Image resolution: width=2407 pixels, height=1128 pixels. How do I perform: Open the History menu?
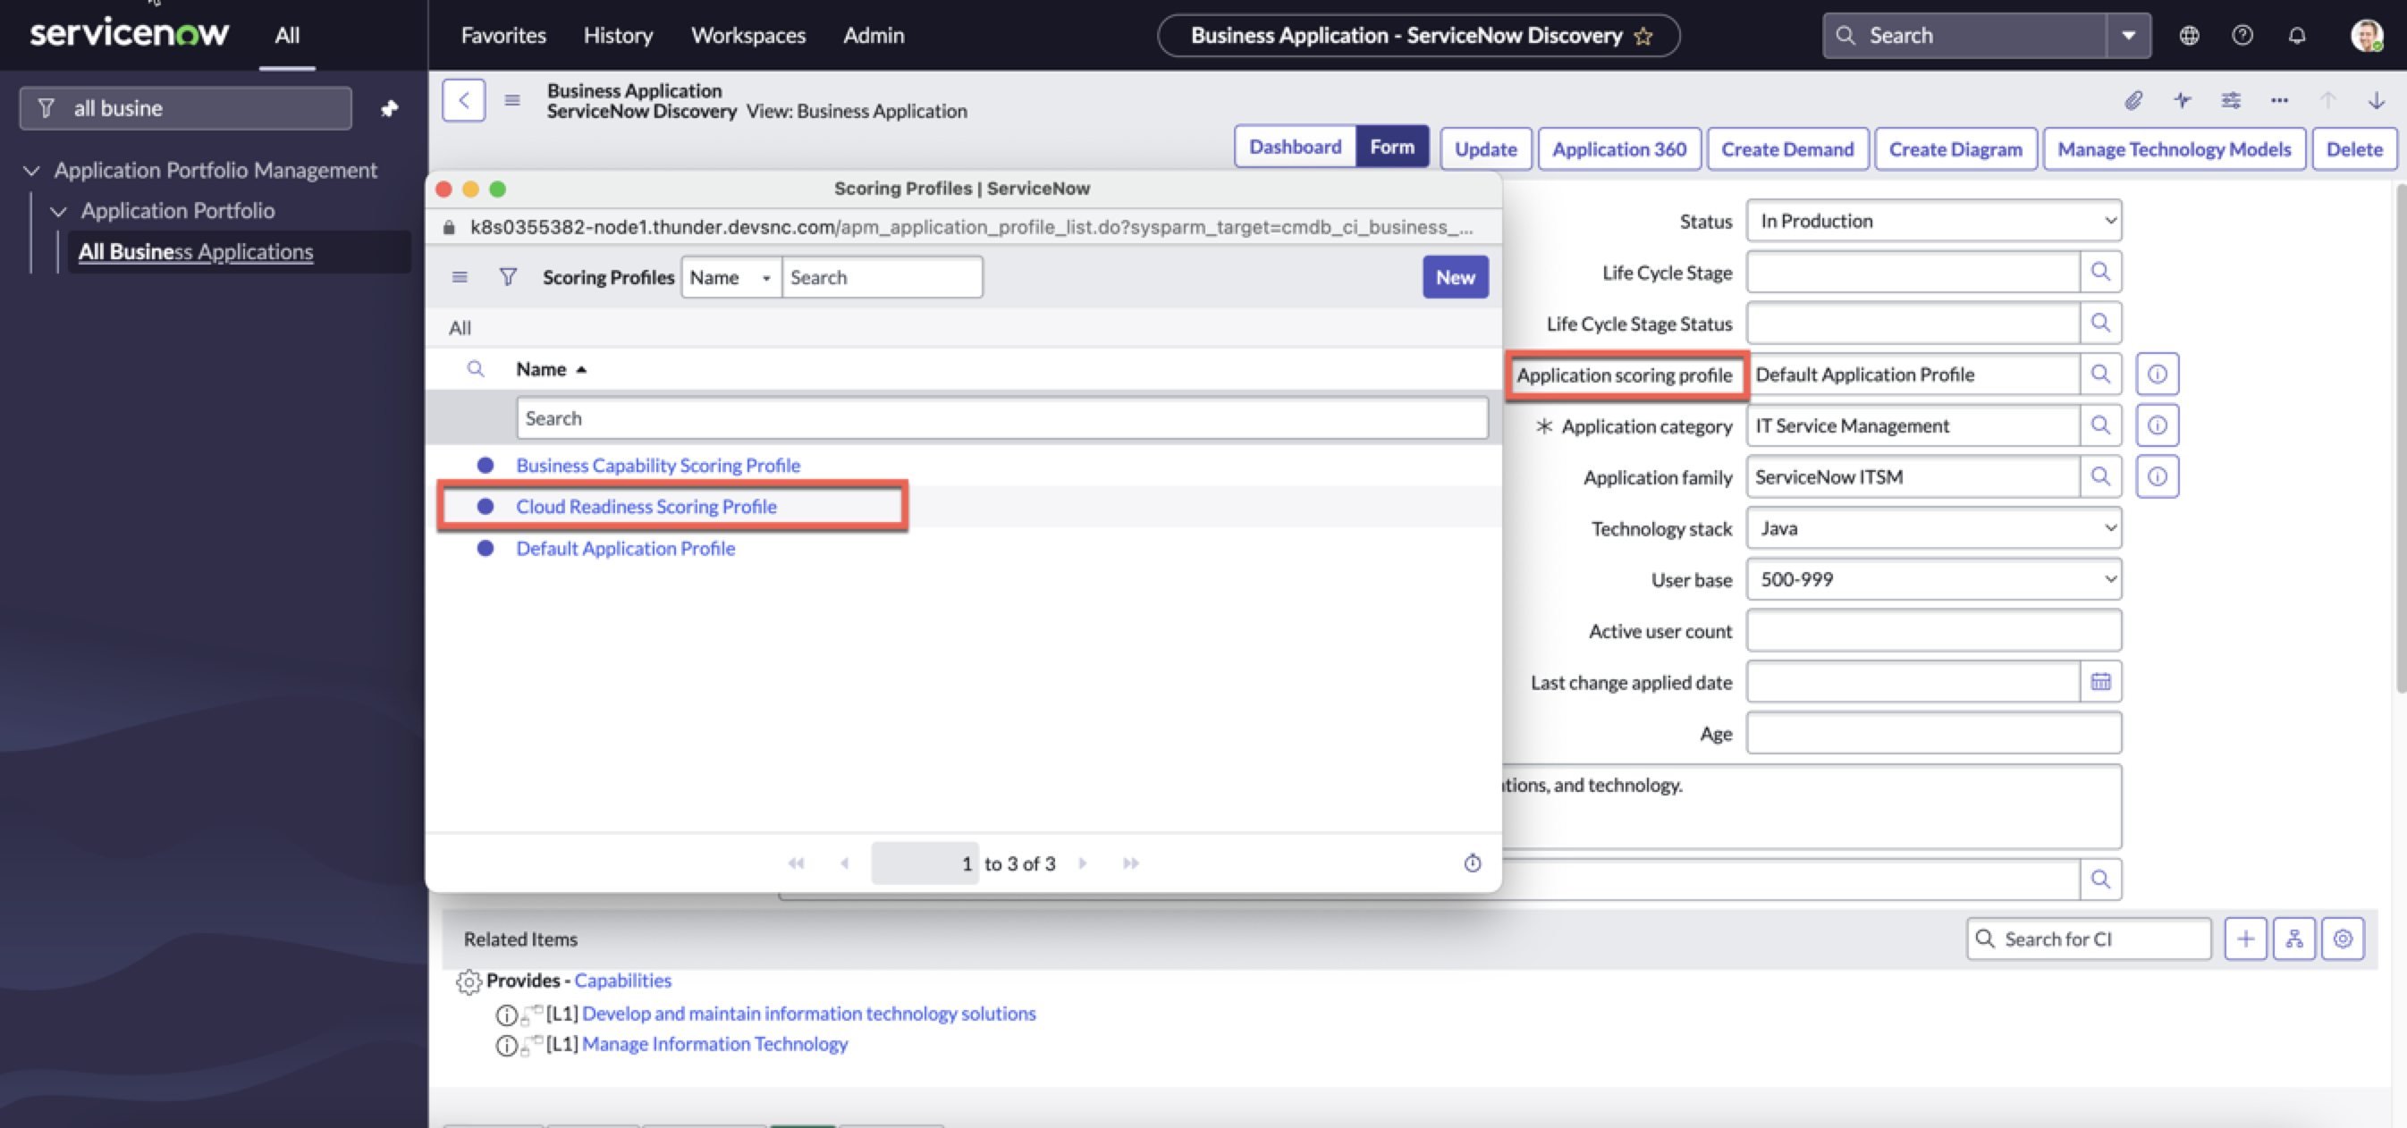(x=618, y=36)
